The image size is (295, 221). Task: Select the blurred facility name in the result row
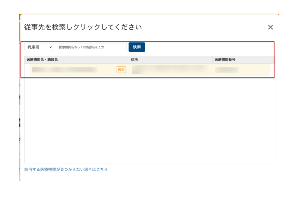click(64, 70)
